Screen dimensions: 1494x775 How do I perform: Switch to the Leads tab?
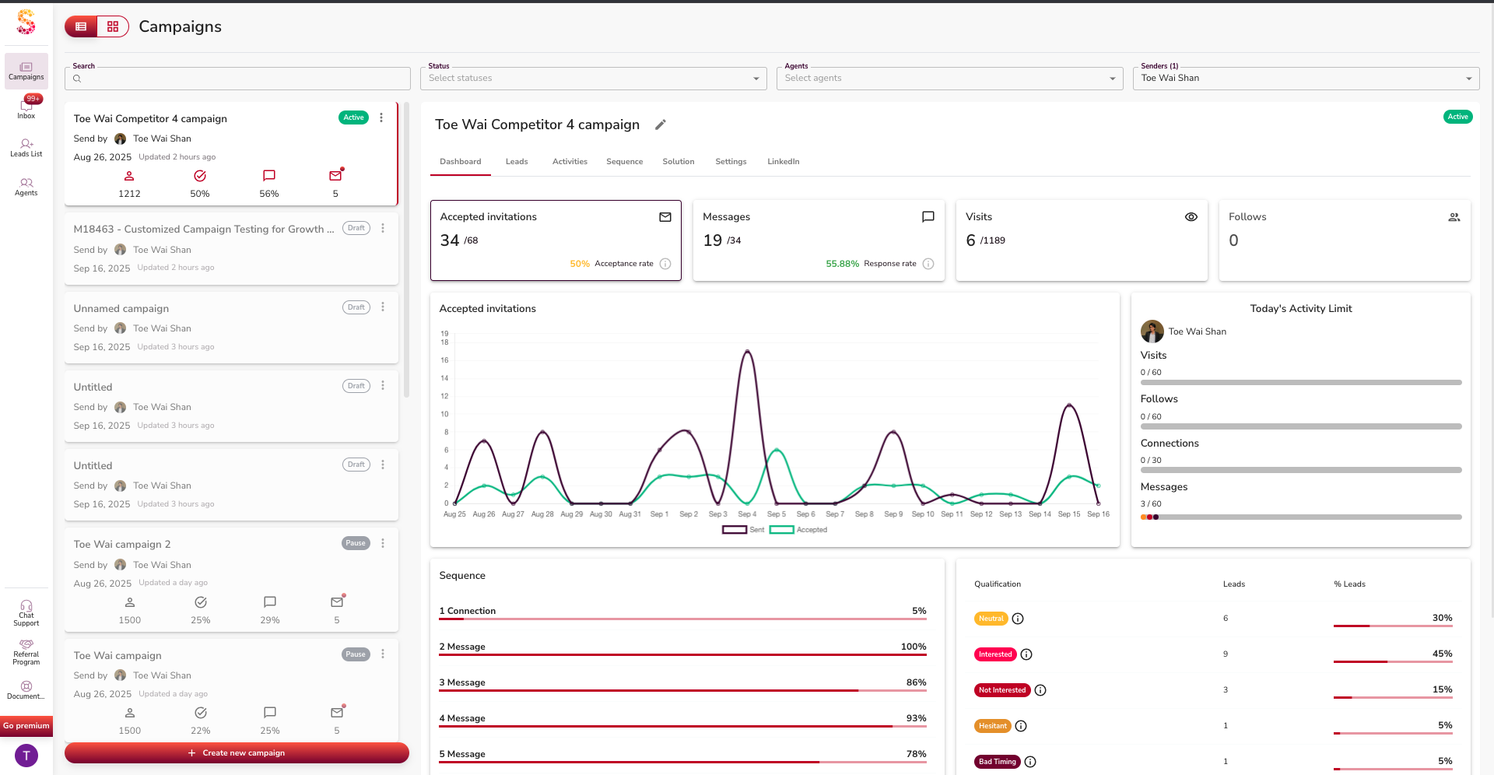517,162
